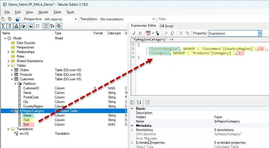Toggle filter hierarchy results button
This screenshot has width=269, height=148.
59,26
